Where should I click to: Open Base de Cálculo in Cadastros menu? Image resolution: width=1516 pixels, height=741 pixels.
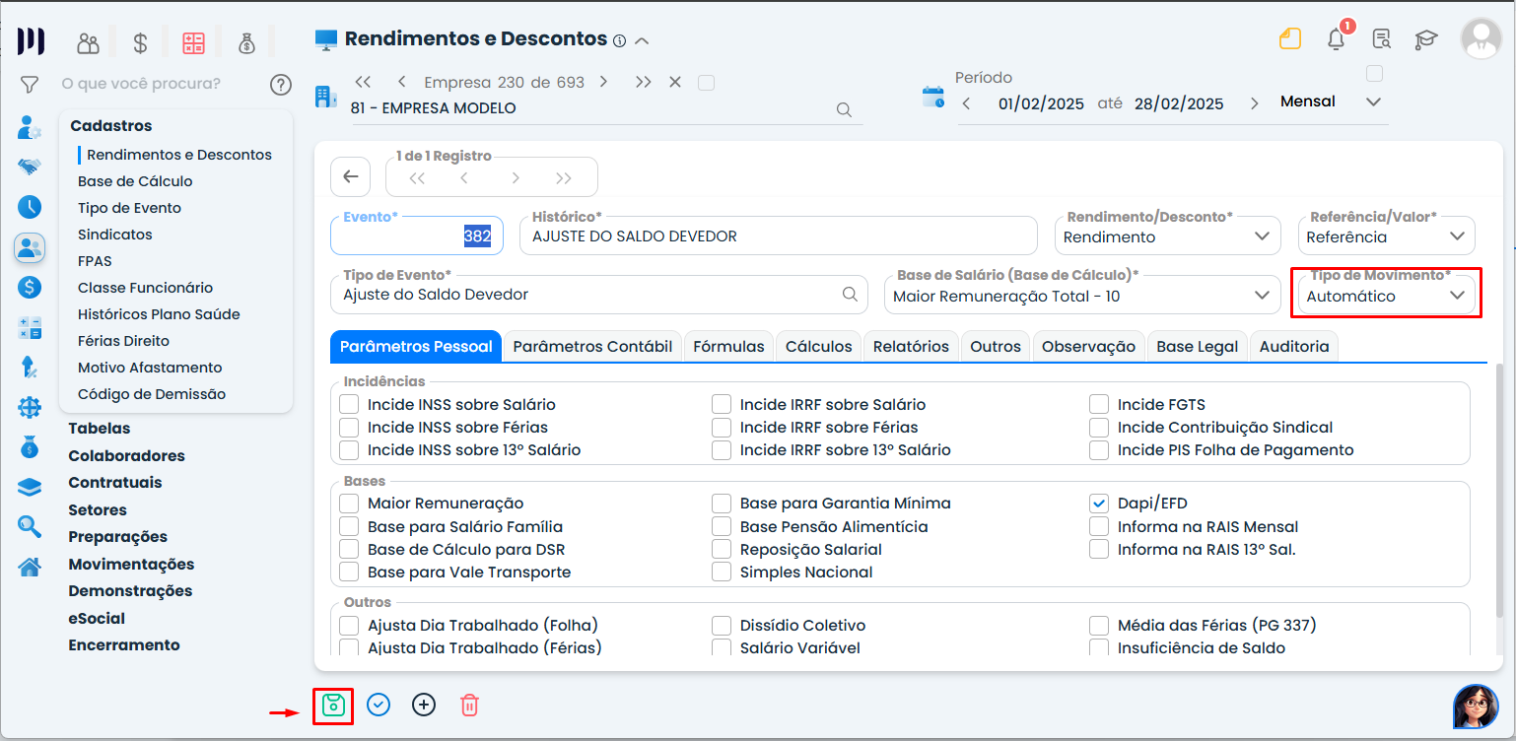click(135, 181)
